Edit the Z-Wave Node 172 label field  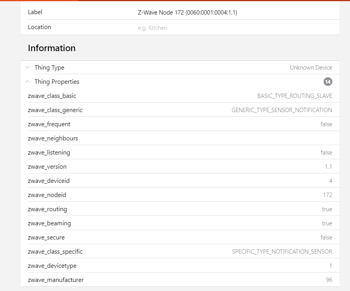coord(236,13)
